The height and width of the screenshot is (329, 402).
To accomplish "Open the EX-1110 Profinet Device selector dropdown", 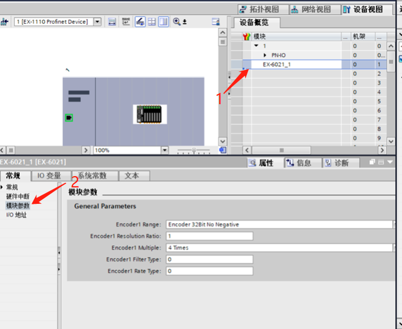I will (x=97, y=22).
